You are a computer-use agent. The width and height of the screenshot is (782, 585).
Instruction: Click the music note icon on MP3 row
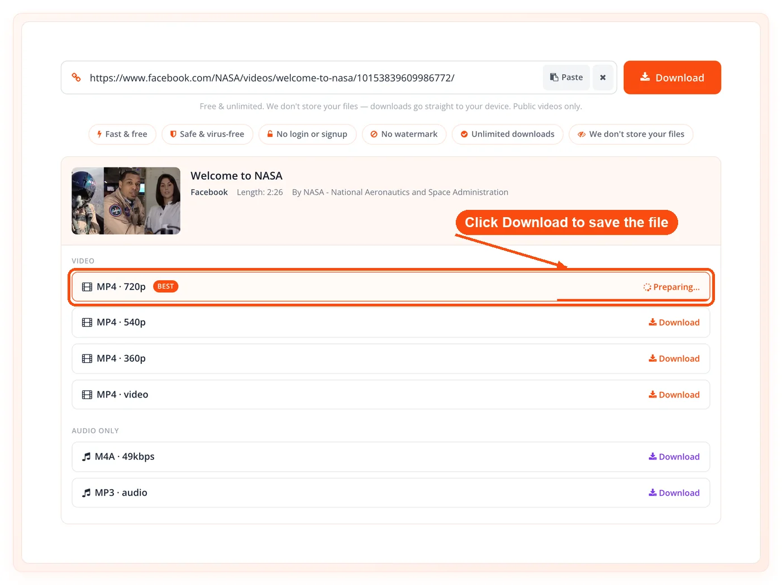(86, 493)
